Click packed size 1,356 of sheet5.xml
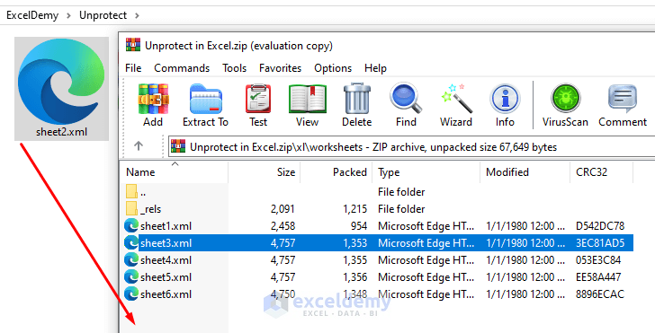The width and height of the screenshot is (655, 333). [x=355, y=277]
